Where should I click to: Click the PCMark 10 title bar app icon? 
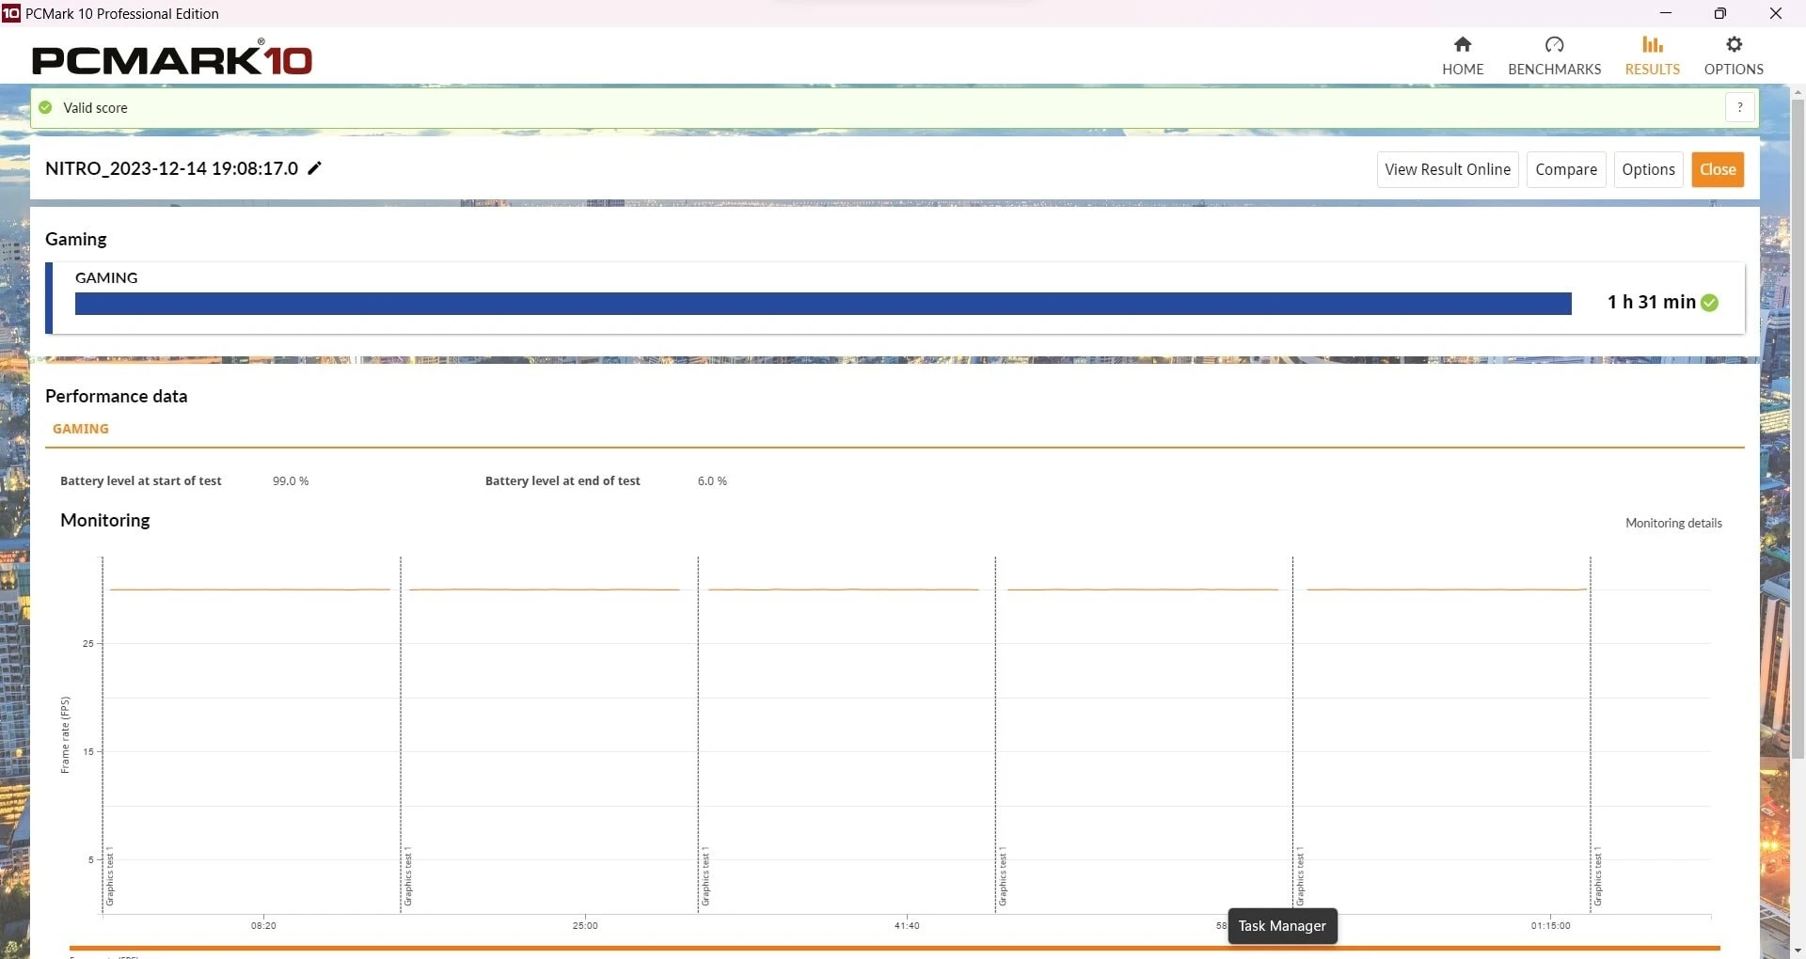point(10,13)
